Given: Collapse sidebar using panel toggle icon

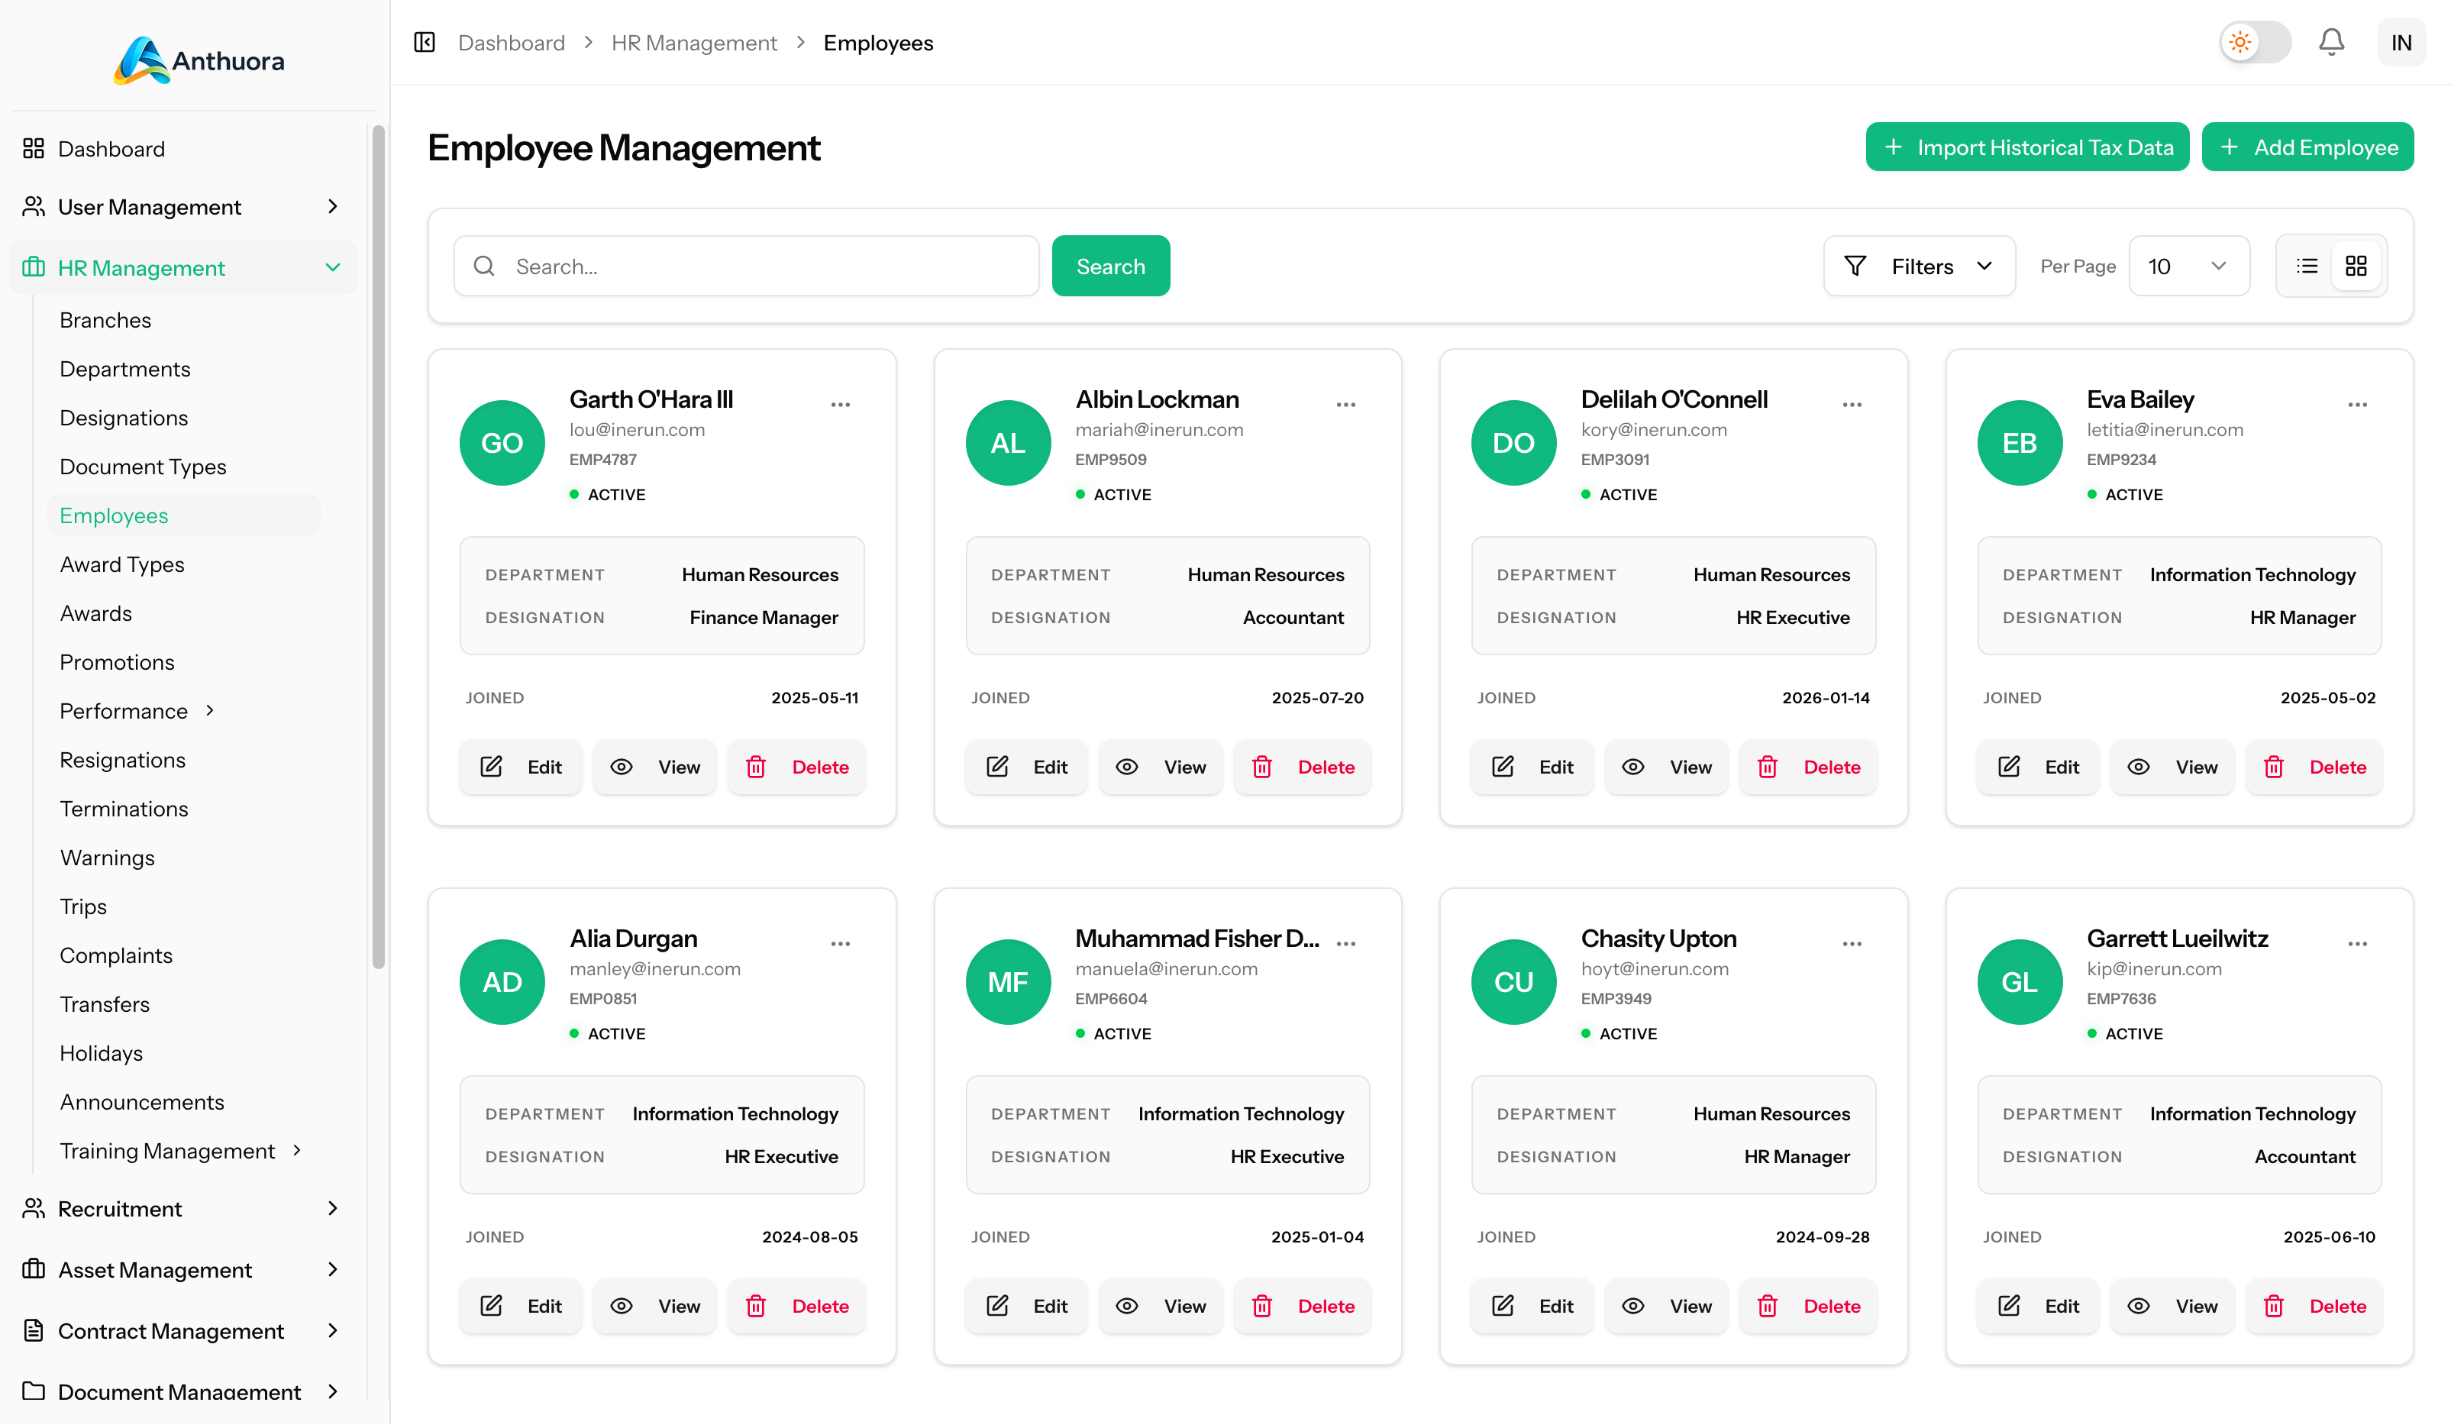Looking at the screenshot, I should coord(424,42).
